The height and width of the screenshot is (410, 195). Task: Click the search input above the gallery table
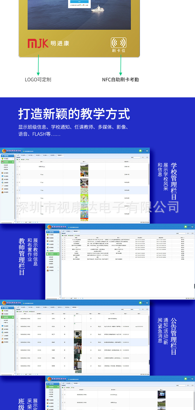[137, 157]
